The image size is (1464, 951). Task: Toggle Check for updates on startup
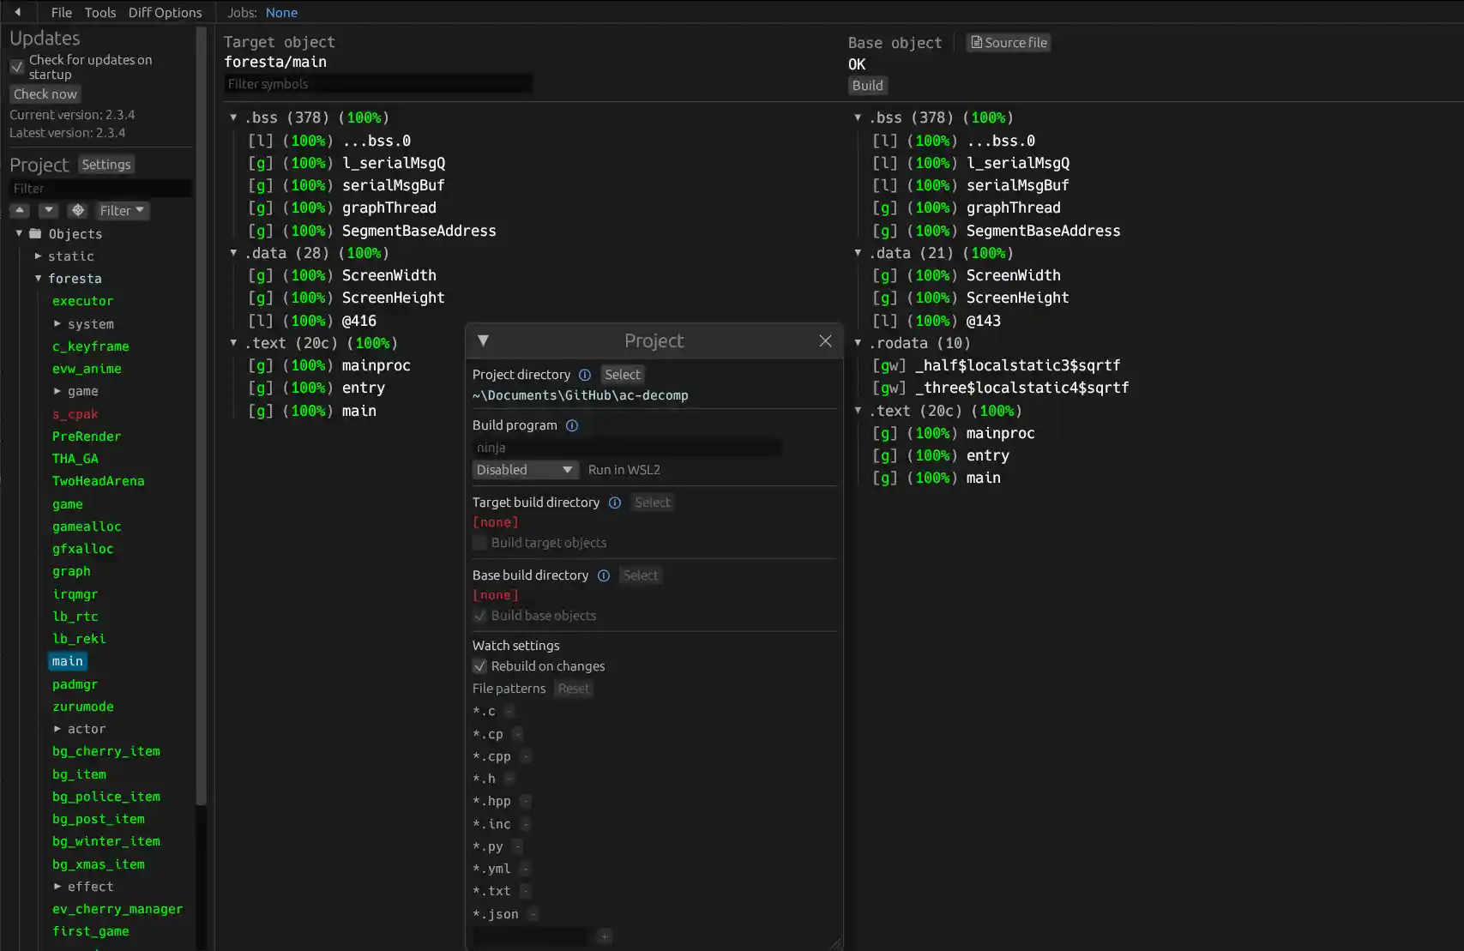tap(16, 67)
